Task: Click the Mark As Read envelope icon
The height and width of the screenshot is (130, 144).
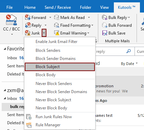Action: (57, 17)
